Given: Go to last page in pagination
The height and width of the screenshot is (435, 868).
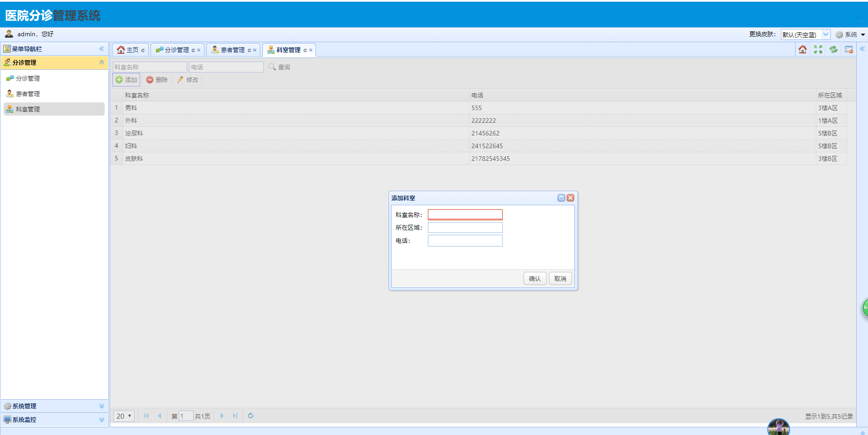Looking at the screenshot, I should (x=235, y=416).
